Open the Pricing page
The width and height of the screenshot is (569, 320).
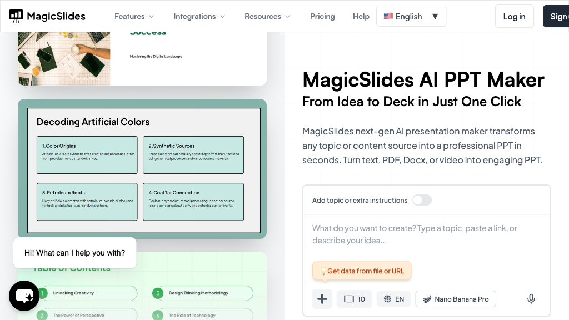[322, 16]
